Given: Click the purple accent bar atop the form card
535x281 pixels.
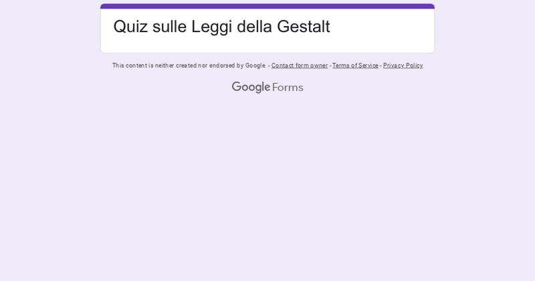Looking at the screenshot, I should [x=267, y=6].
